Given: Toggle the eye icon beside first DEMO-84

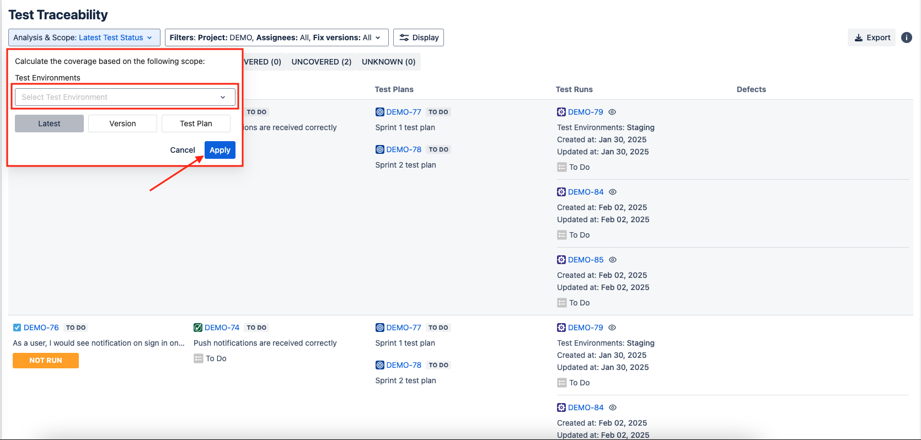Looking at the screenshot, I should click(x=613, y=192).
